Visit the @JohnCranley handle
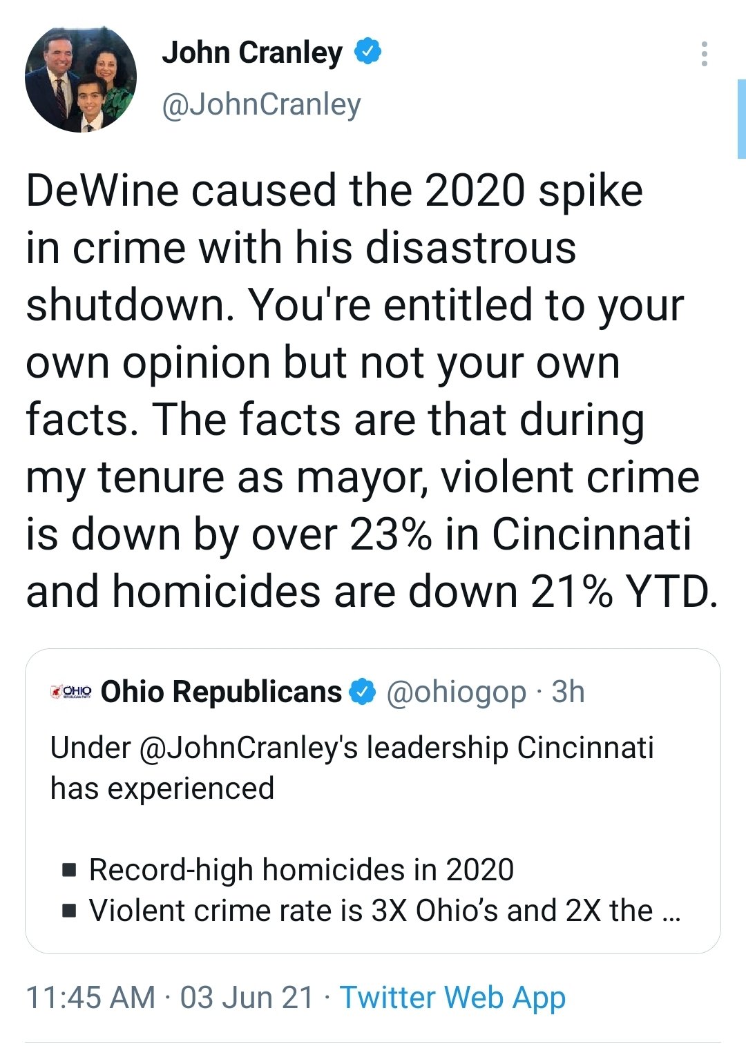The height and width of the screenshot is (1046, 746). coord(261,105)
